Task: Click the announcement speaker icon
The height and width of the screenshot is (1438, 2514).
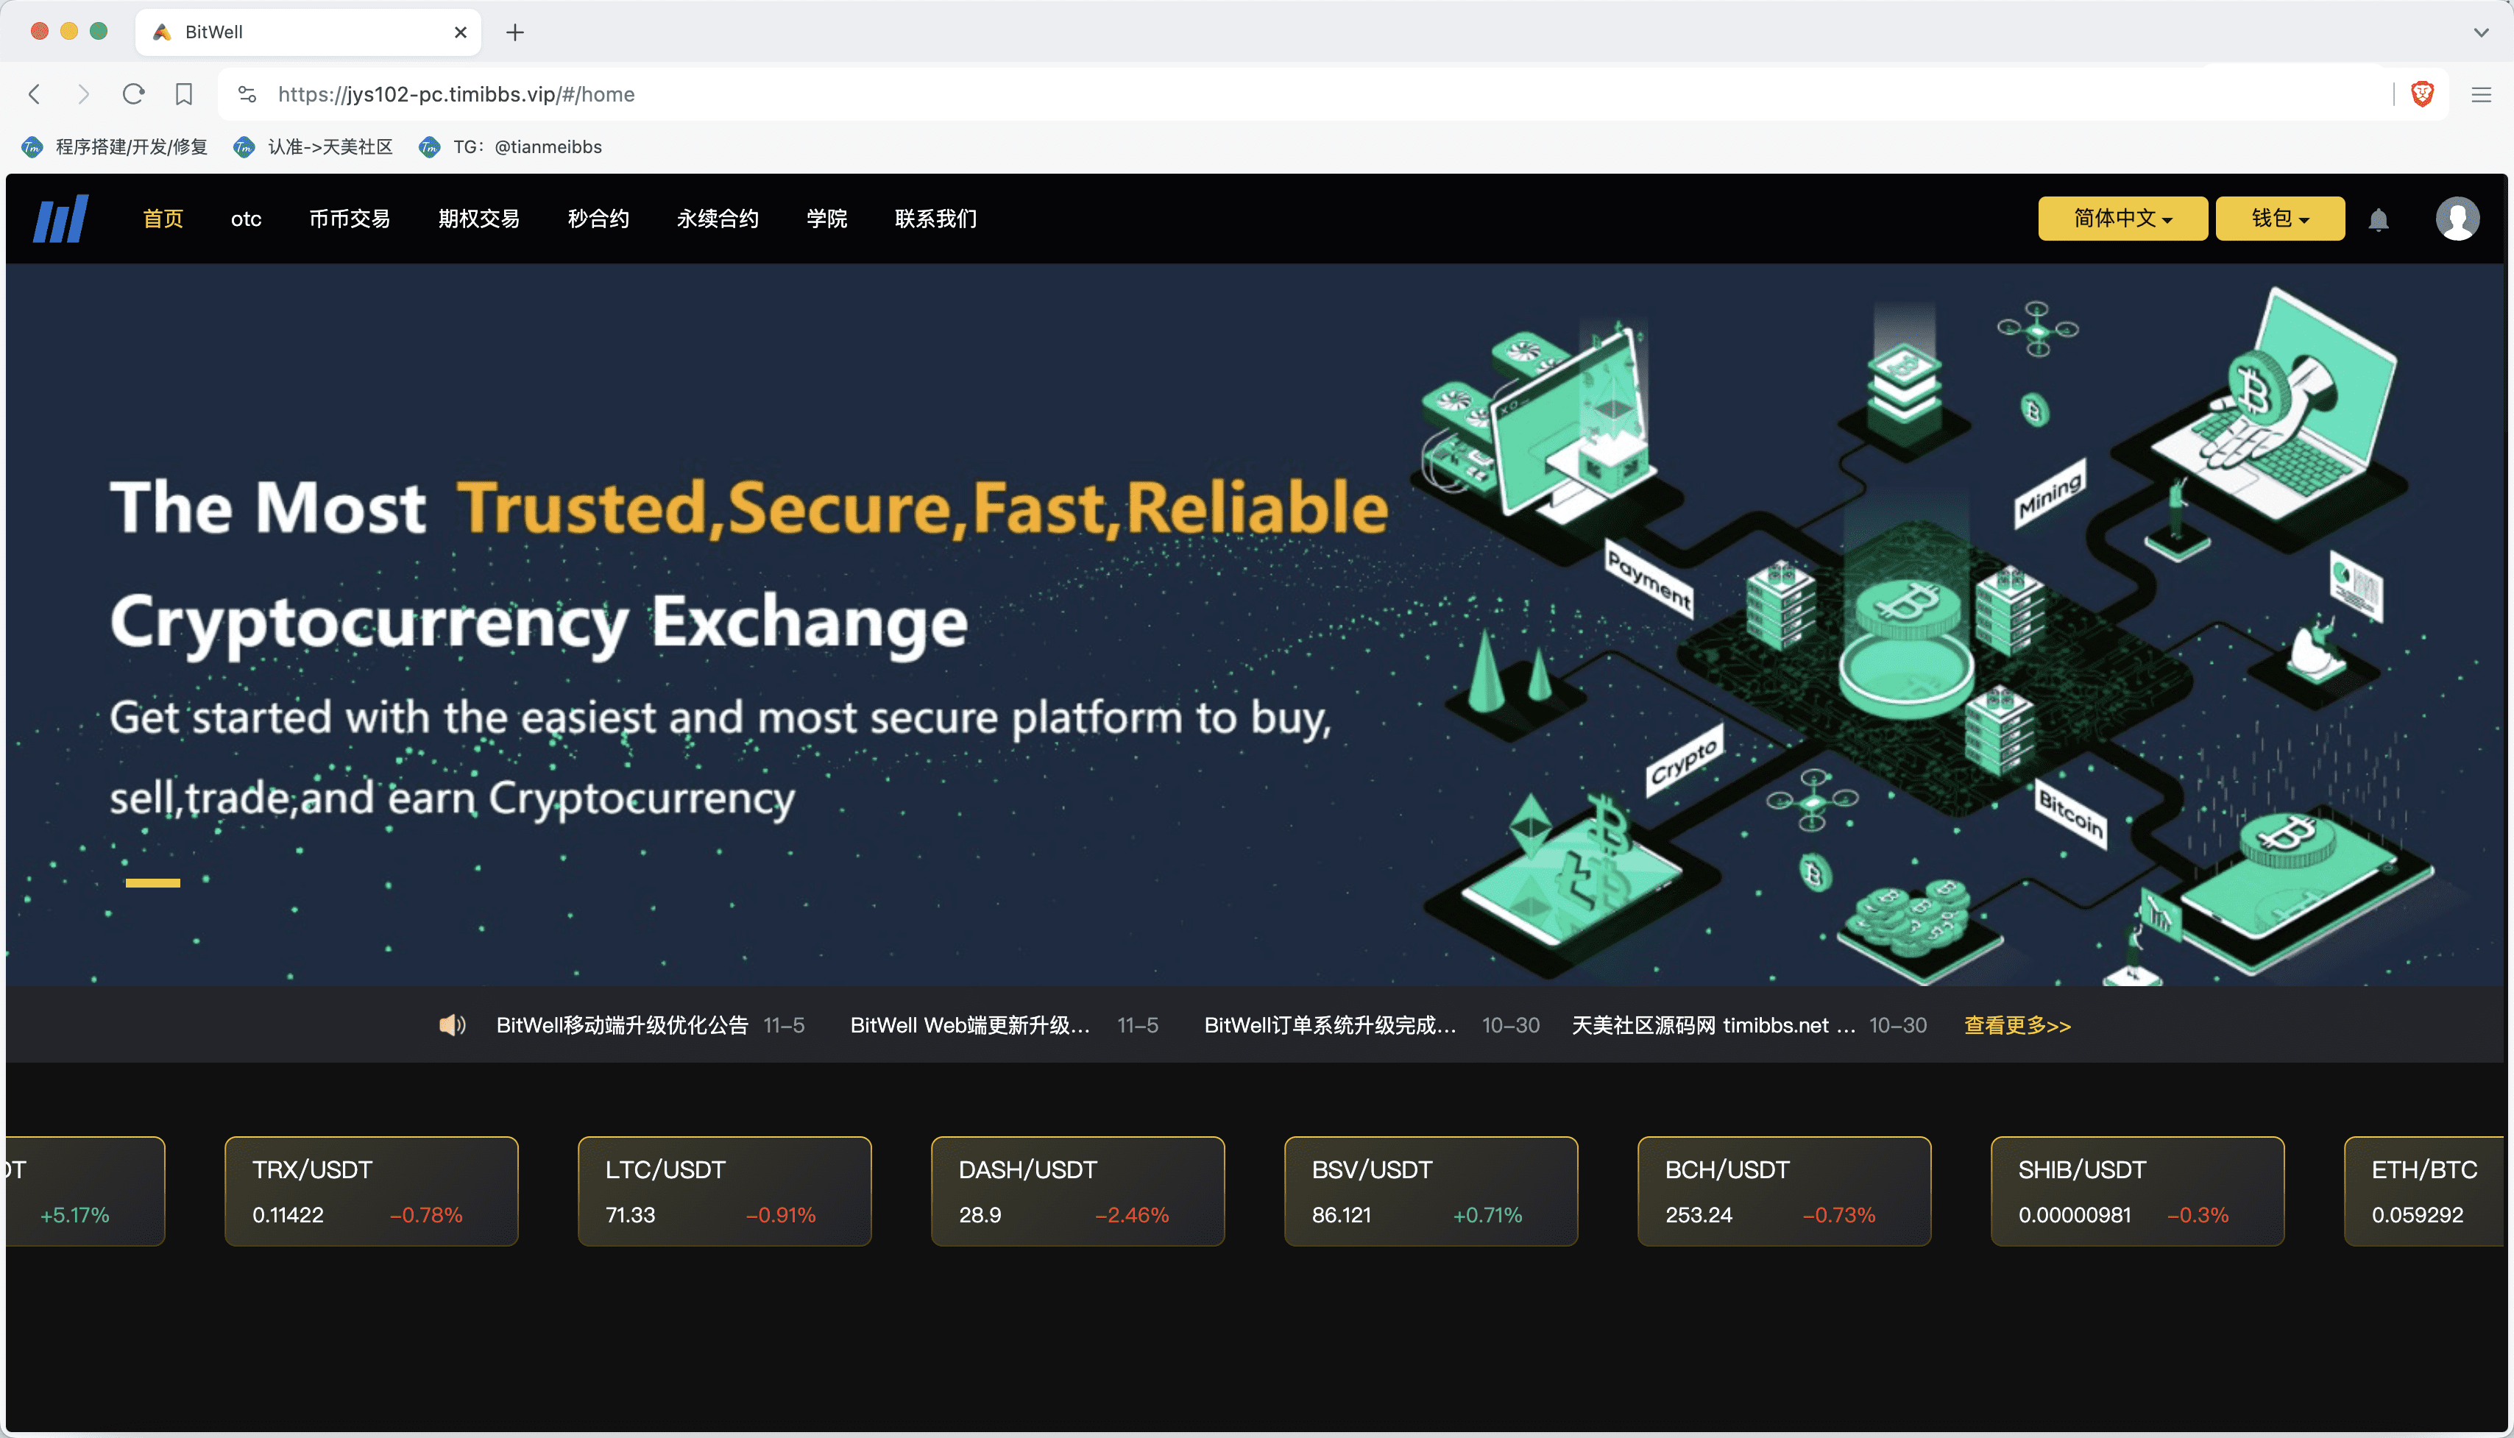Action: 451,1025
